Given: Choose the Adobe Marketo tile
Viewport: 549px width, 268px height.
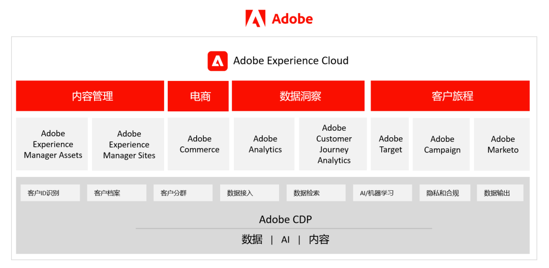Looking at the screenshot, I should (502, 144).
